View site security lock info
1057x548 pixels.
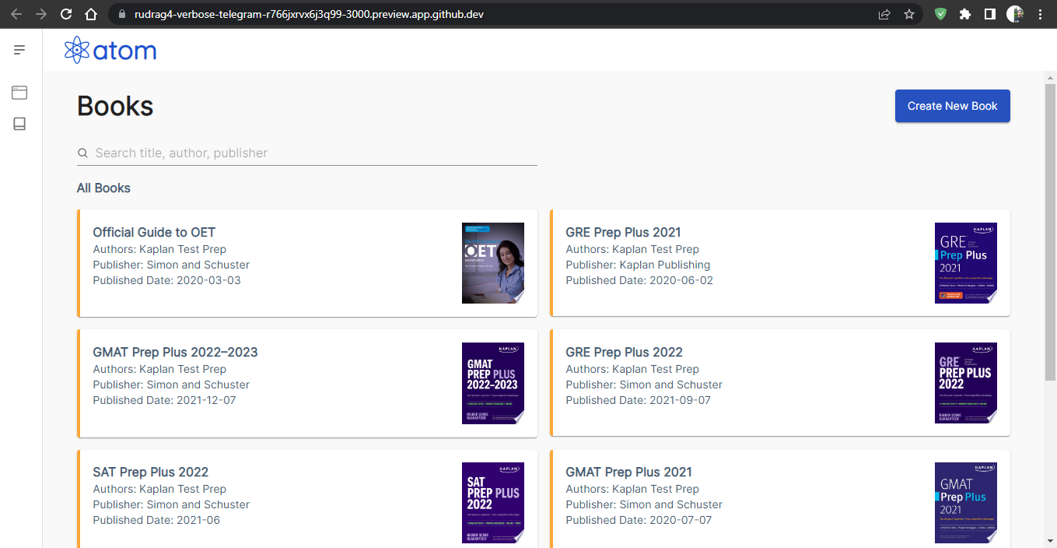[121, 14]
